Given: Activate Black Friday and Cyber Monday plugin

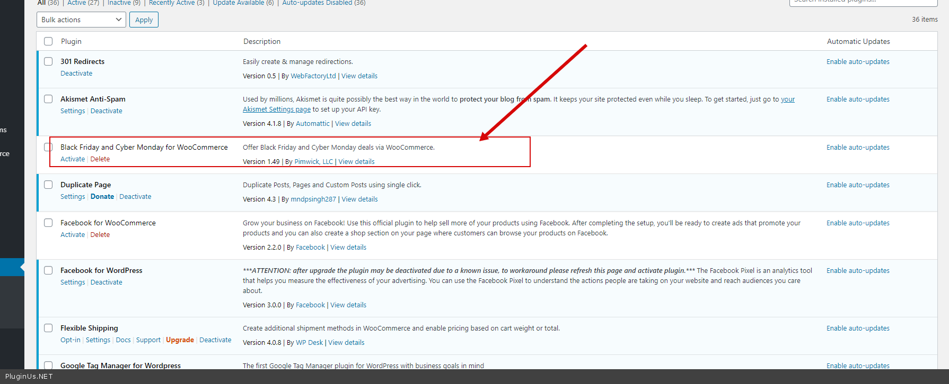Looking at the screenshot, I should tap(73, 159).
